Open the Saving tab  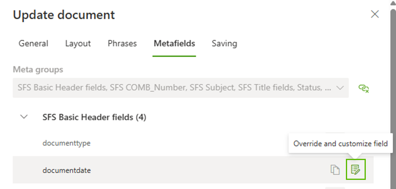(224, 43)
